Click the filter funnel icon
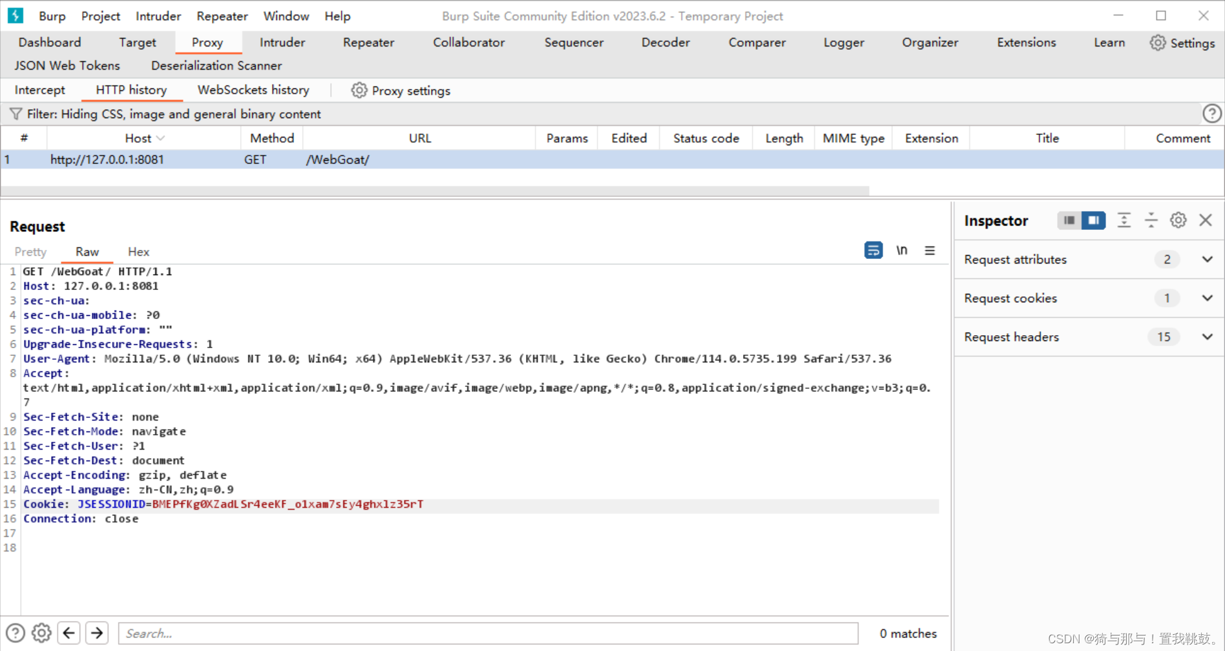The height and width of the screenshot is (651, 1225). (16, 114)
